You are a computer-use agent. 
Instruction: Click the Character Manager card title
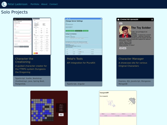point(131,59)
